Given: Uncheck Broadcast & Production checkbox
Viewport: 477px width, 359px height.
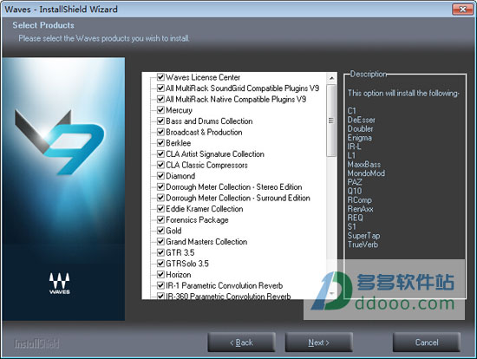Looking at the screenshot, I should 160,132.
